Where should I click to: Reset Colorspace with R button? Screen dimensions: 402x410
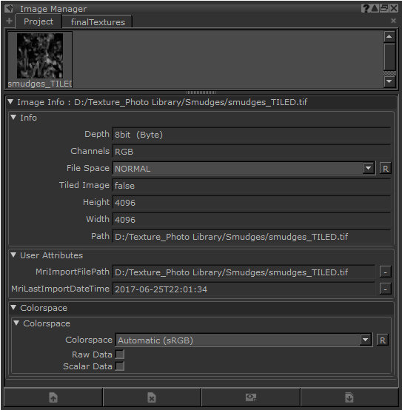[383, 340]
